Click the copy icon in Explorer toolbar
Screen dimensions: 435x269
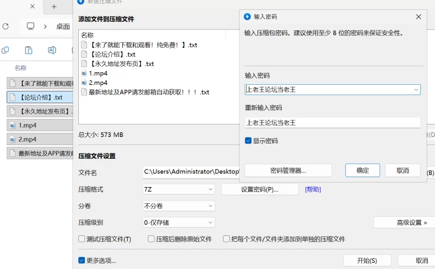tap(5, 51)
